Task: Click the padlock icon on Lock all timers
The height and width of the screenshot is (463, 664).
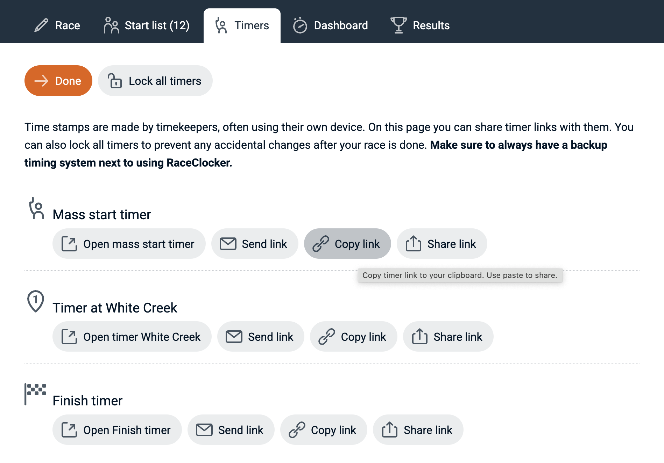Action: click(115, 81)
